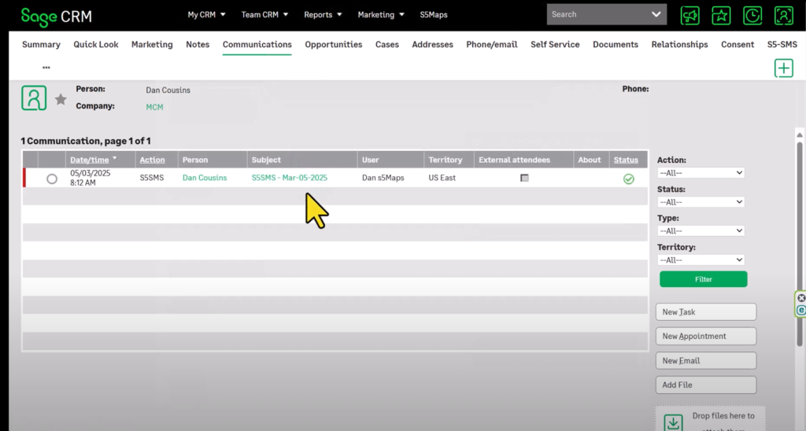Open the Action filter dropdown
The height and width of the screenshot is (431, 806).
701,173
